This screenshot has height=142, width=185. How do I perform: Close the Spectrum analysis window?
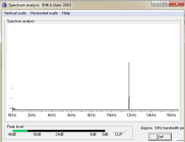(x=177, y=4)
